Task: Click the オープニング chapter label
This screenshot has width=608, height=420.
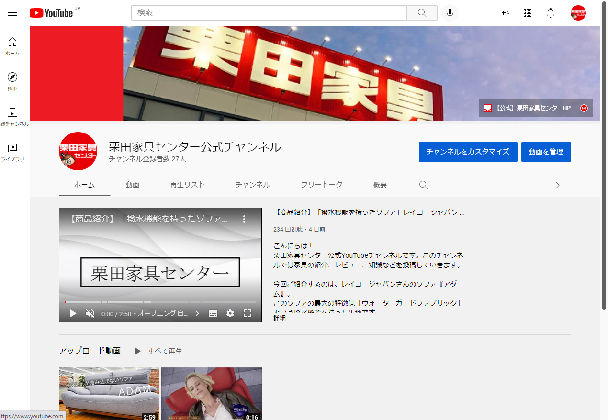Action: pos(163,314)
